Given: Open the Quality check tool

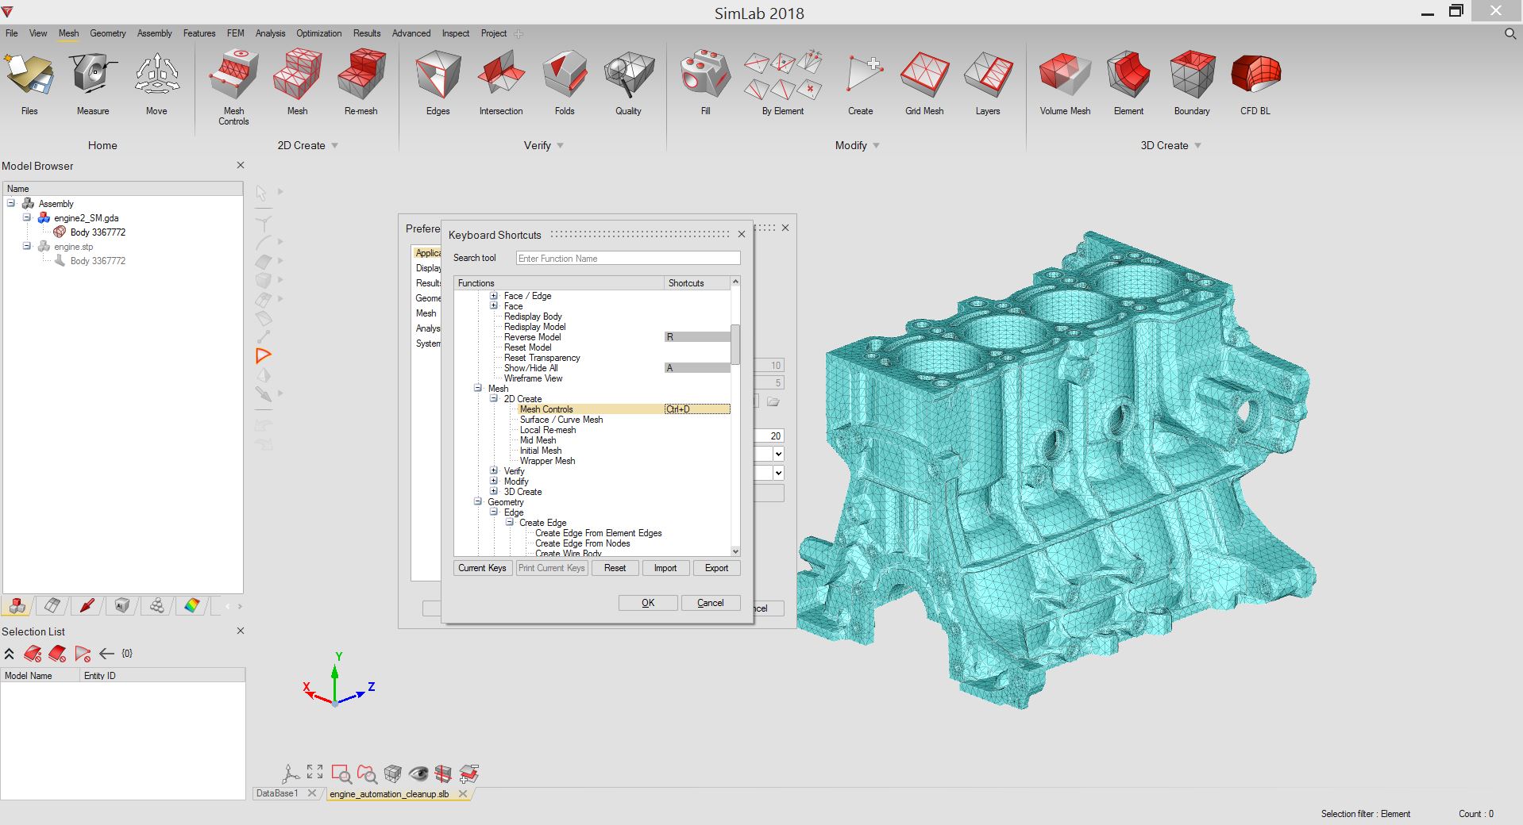Looking at the screenshot, I should coord(628,83).
